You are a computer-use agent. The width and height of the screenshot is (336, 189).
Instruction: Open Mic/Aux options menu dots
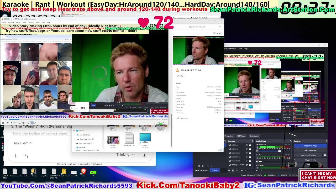pyautogui.click(x=257, y=158)
